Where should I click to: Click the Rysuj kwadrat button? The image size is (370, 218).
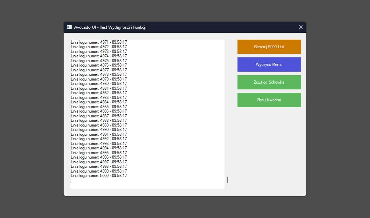click(x=269, y=100)
